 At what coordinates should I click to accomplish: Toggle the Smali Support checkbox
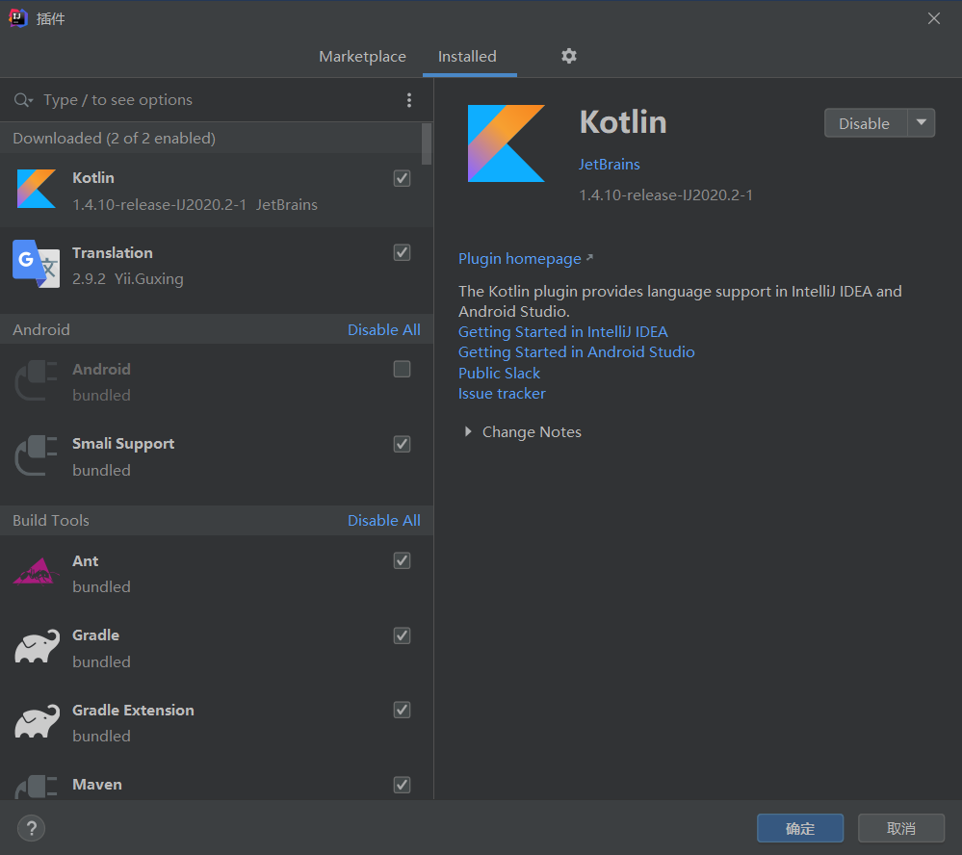pos(402,444)
